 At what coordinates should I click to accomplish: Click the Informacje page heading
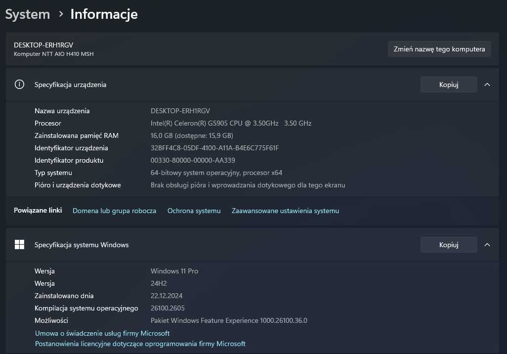(104, 14)
